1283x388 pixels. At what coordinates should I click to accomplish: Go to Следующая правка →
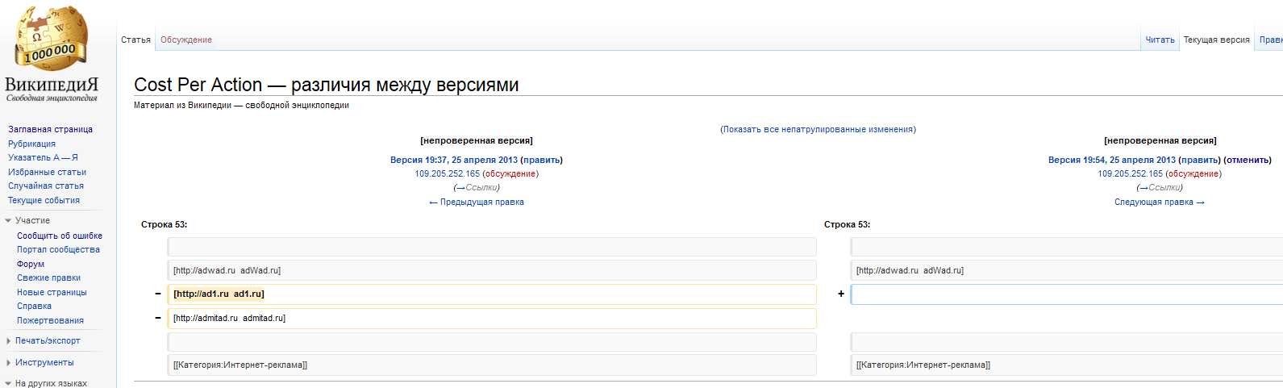click(1160, 202)
